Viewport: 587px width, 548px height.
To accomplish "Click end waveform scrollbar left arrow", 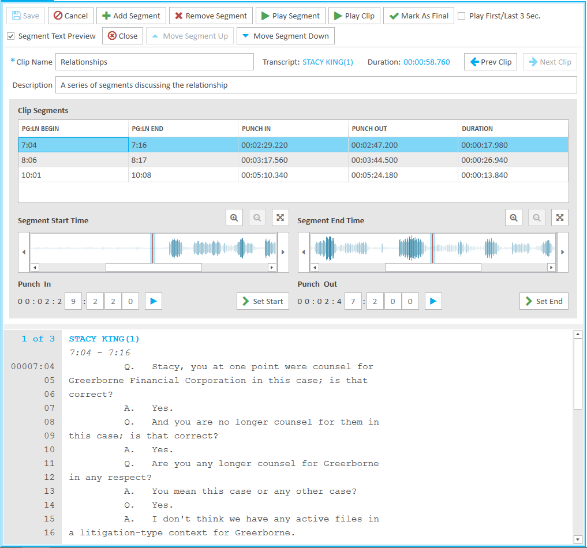I will tap(315, 268).
